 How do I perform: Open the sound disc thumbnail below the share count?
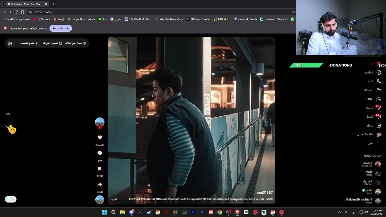pos(100,200)
